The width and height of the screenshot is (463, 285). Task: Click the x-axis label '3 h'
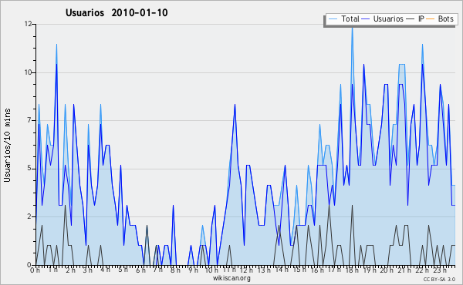pyautogui.click(x=88, y=270)
